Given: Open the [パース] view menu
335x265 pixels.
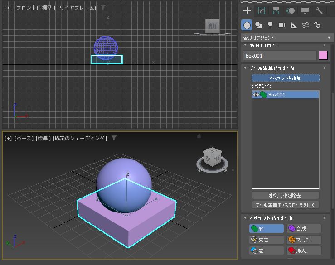Looking at the screenshot, I should tap(24, 138).
